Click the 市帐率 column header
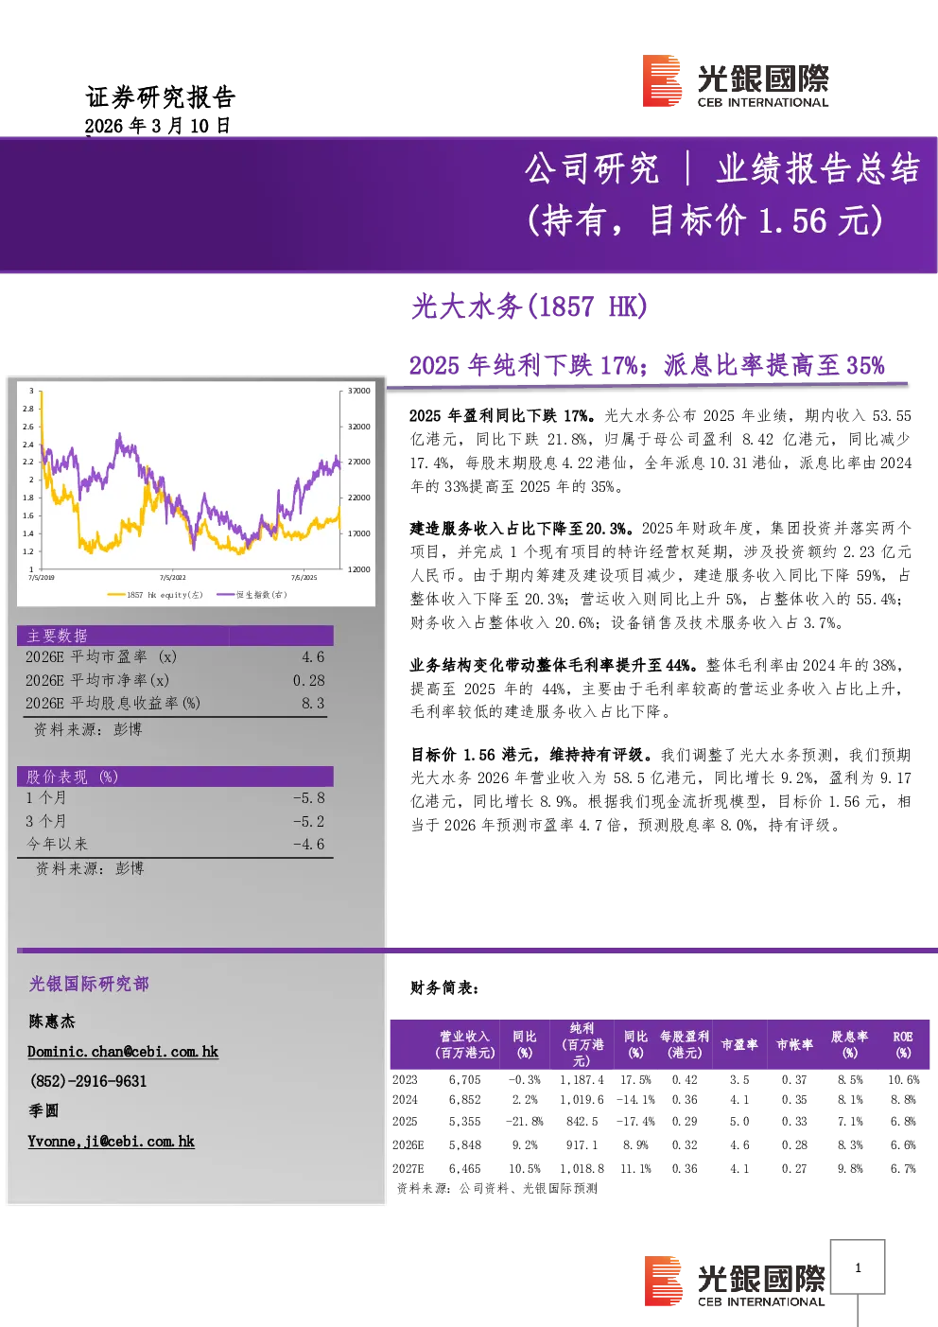This screenshot has height=1327, width=938. pos(794,1044)
